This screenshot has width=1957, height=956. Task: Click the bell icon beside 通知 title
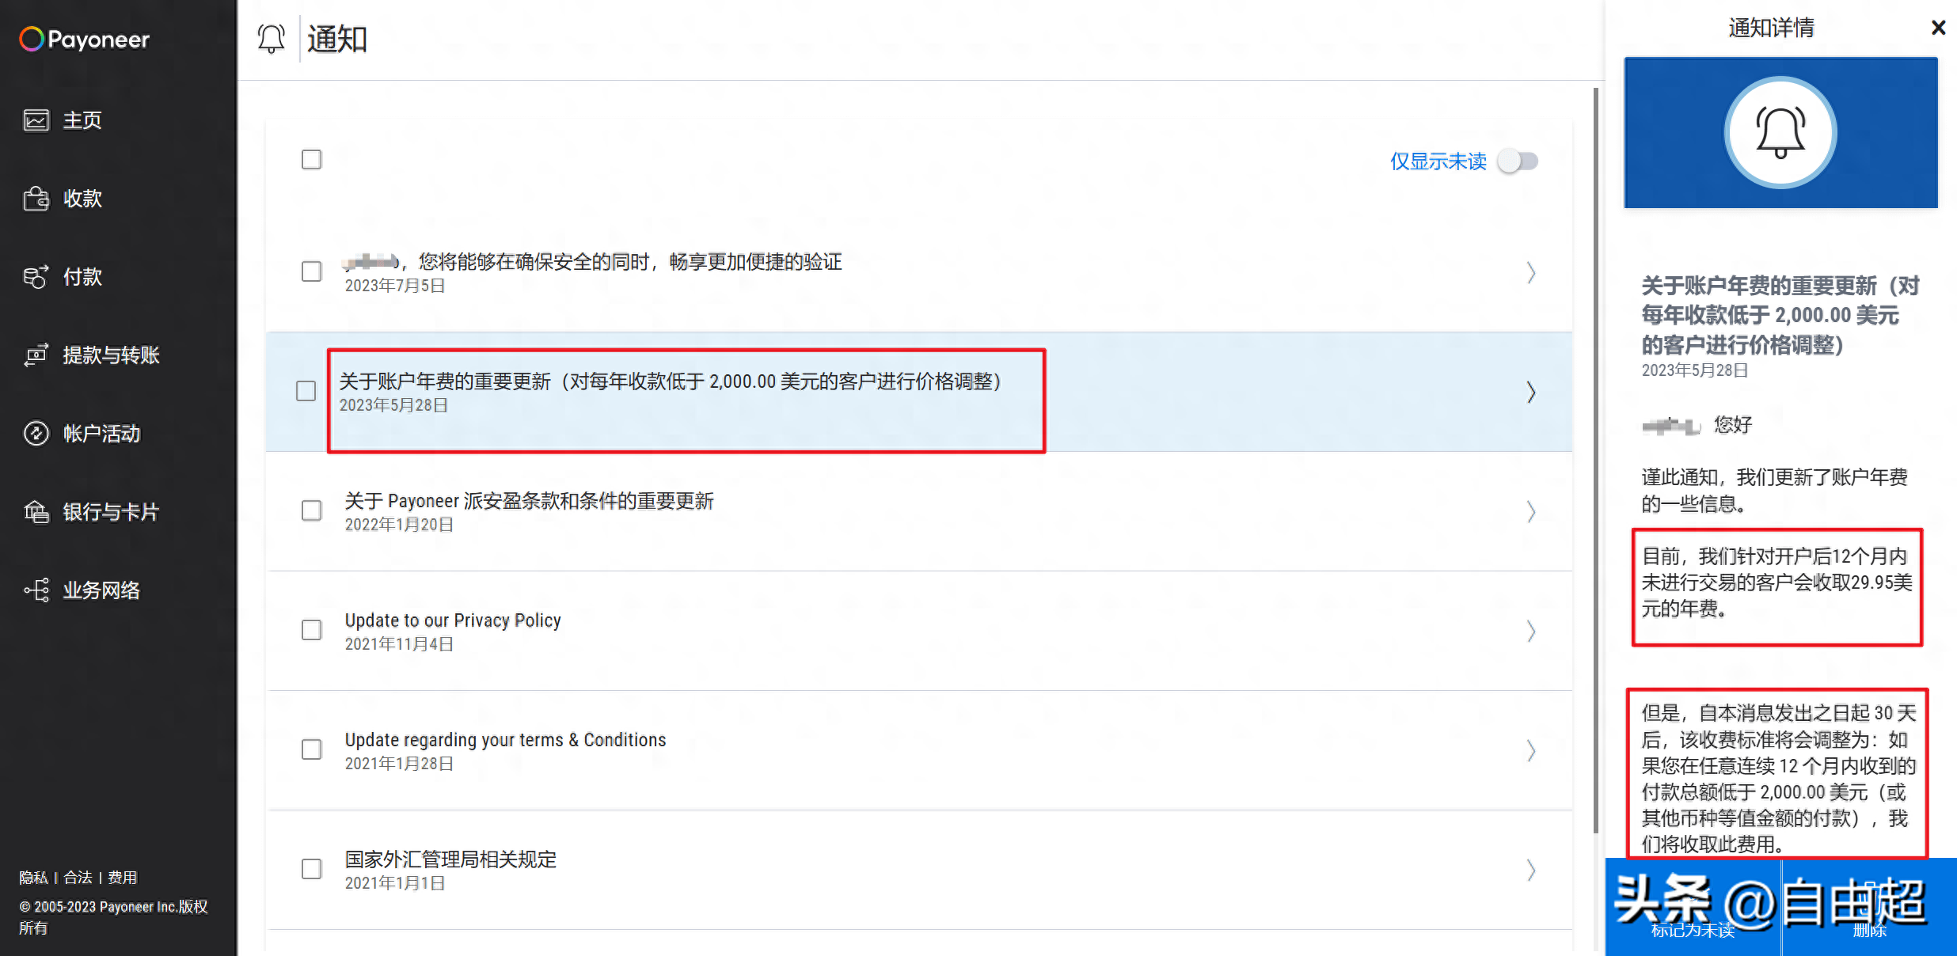coord(271,39)
